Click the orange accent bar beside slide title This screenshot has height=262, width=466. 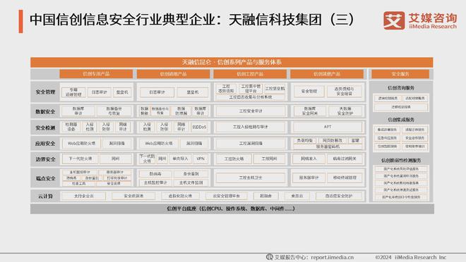(x=20, y=21)
